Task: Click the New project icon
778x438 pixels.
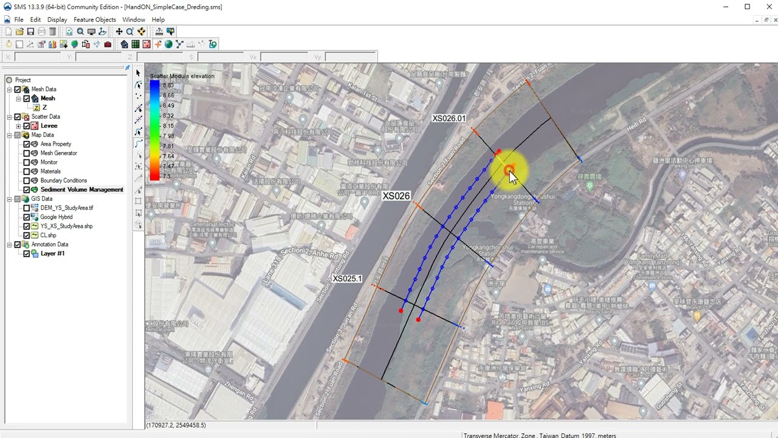Action: click(x=9, y=32)
